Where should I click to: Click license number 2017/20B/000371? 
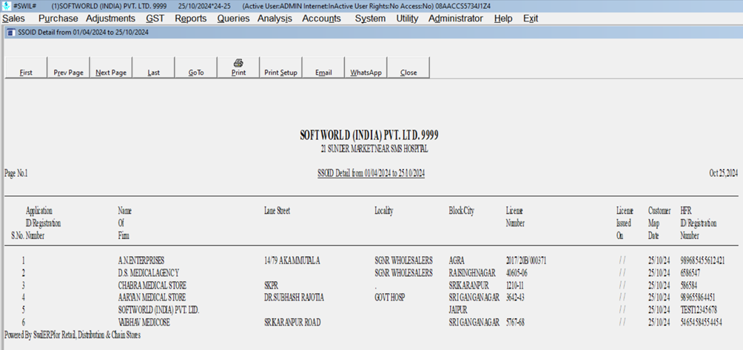click(x=527, y=260)
